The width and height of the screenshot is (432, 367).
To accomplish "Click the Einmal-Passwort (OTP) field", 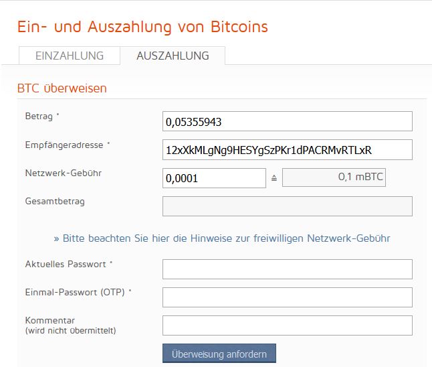I will tap(288, 297).
